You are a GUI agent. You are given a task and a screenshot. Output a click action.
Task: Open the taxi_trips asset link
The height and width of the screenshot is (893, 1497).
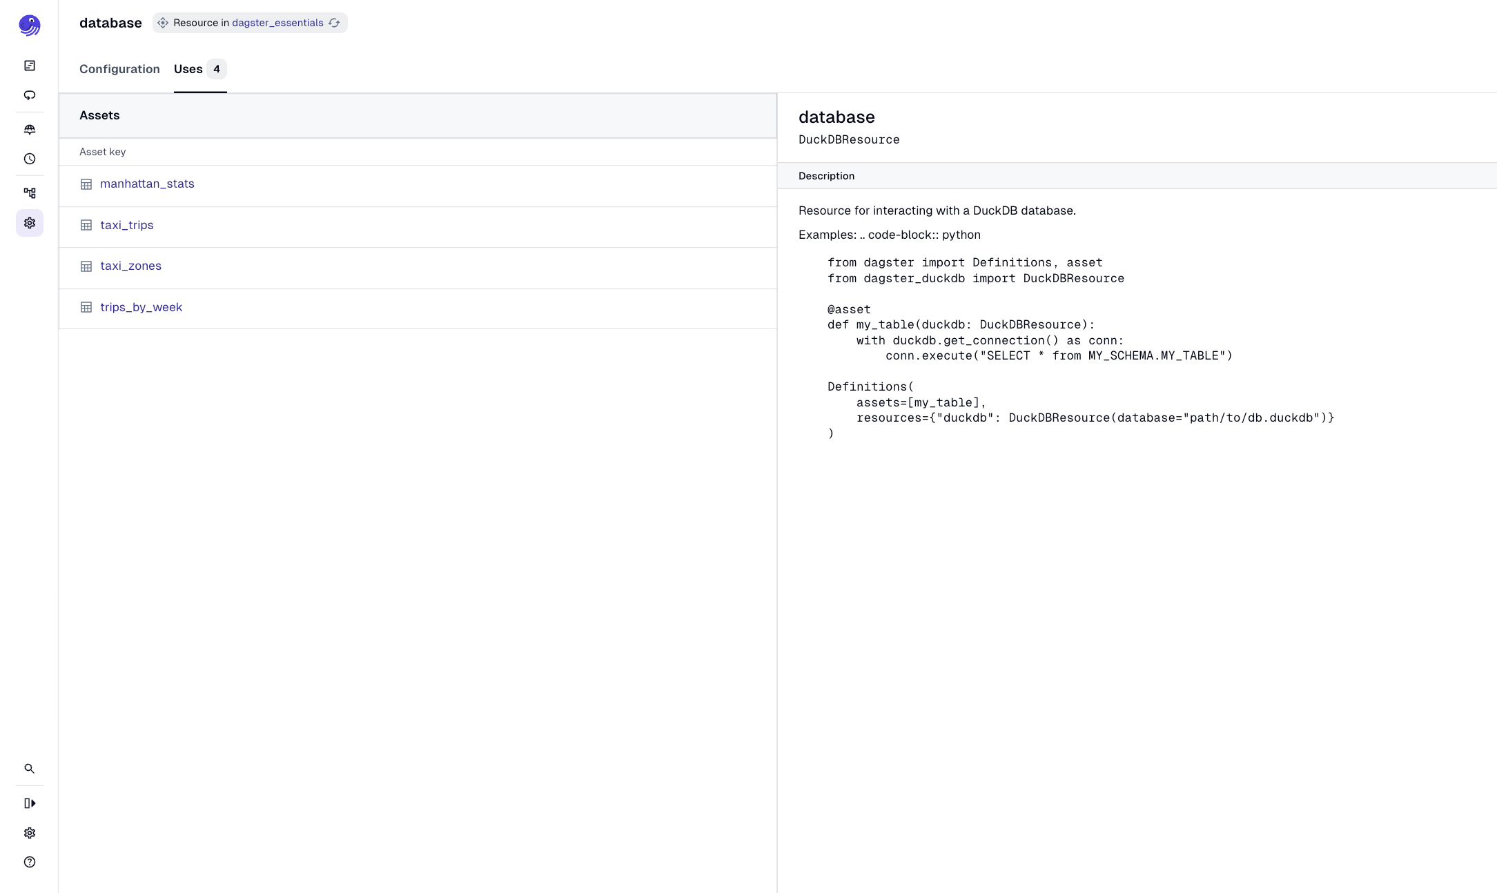point(126,225)
